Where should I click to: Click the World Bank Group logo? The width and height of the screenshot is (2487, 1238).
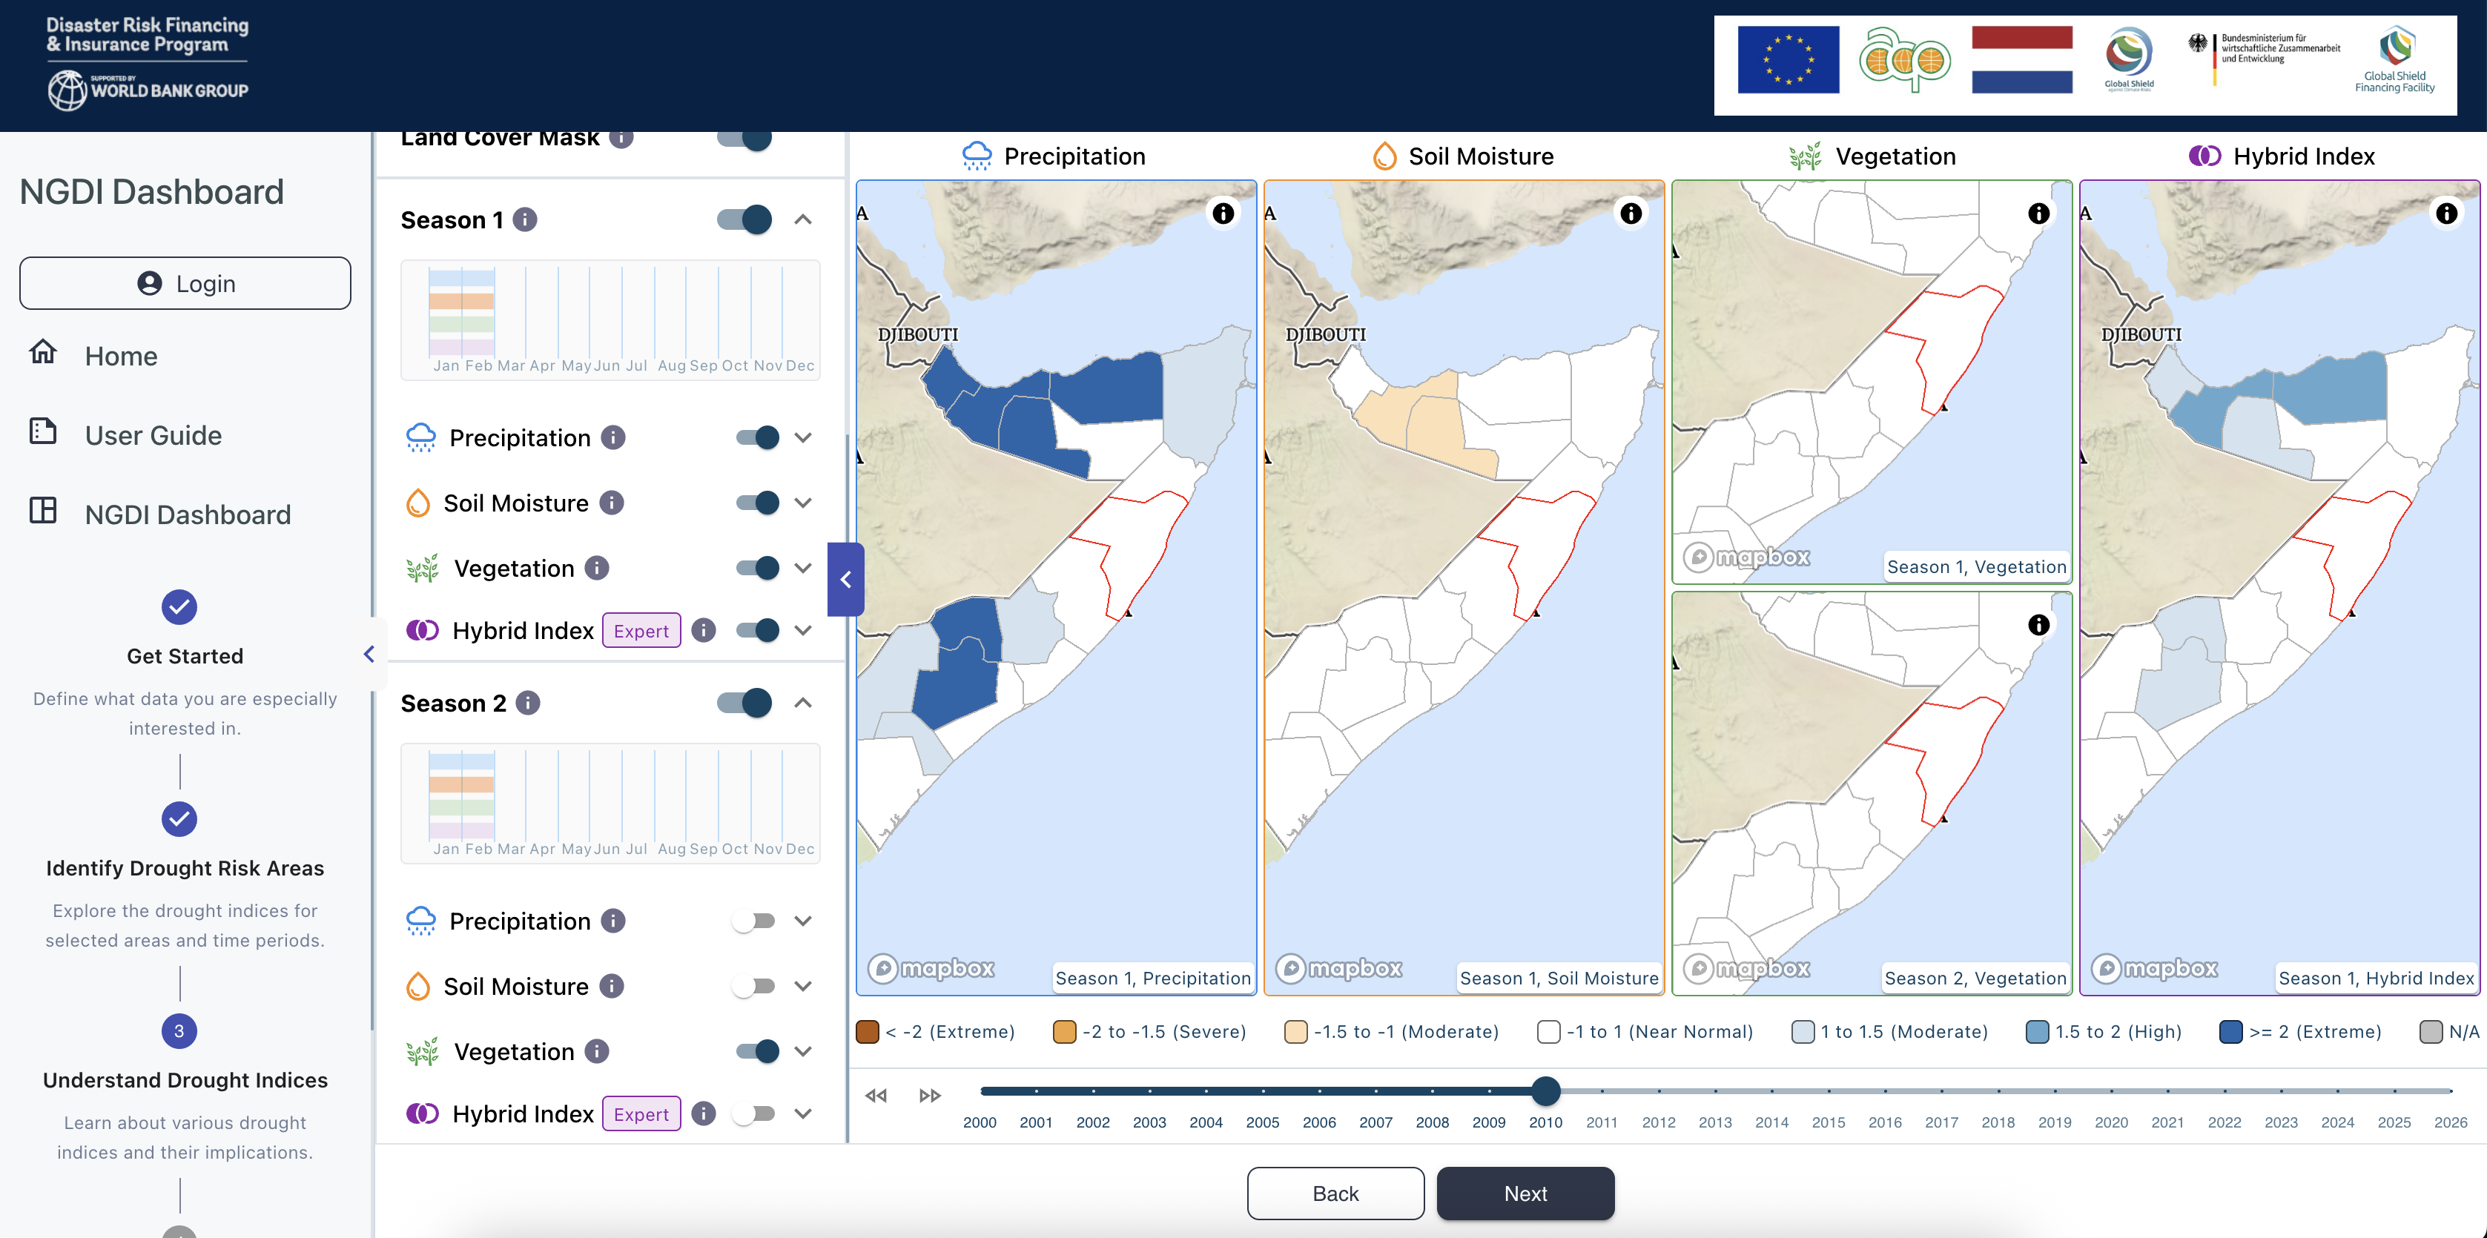[x=149, y=90]
